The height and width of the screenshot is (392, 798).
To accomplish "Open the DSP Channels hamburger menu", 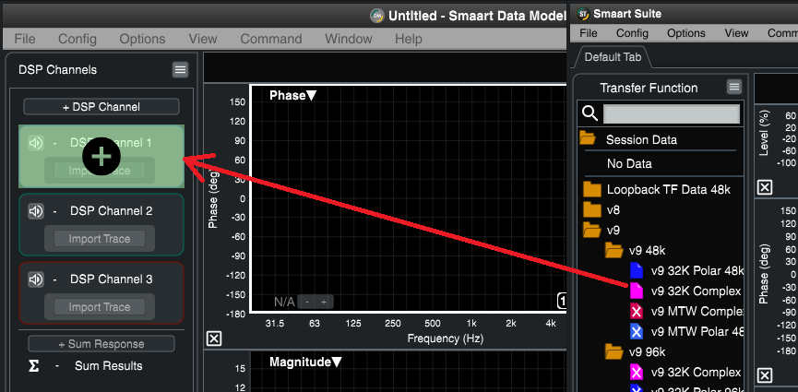I will click(x=180, y=70).
